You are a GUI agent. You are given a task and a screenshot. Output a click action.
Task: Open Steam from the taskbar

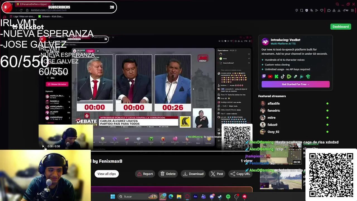pos(220,197)
